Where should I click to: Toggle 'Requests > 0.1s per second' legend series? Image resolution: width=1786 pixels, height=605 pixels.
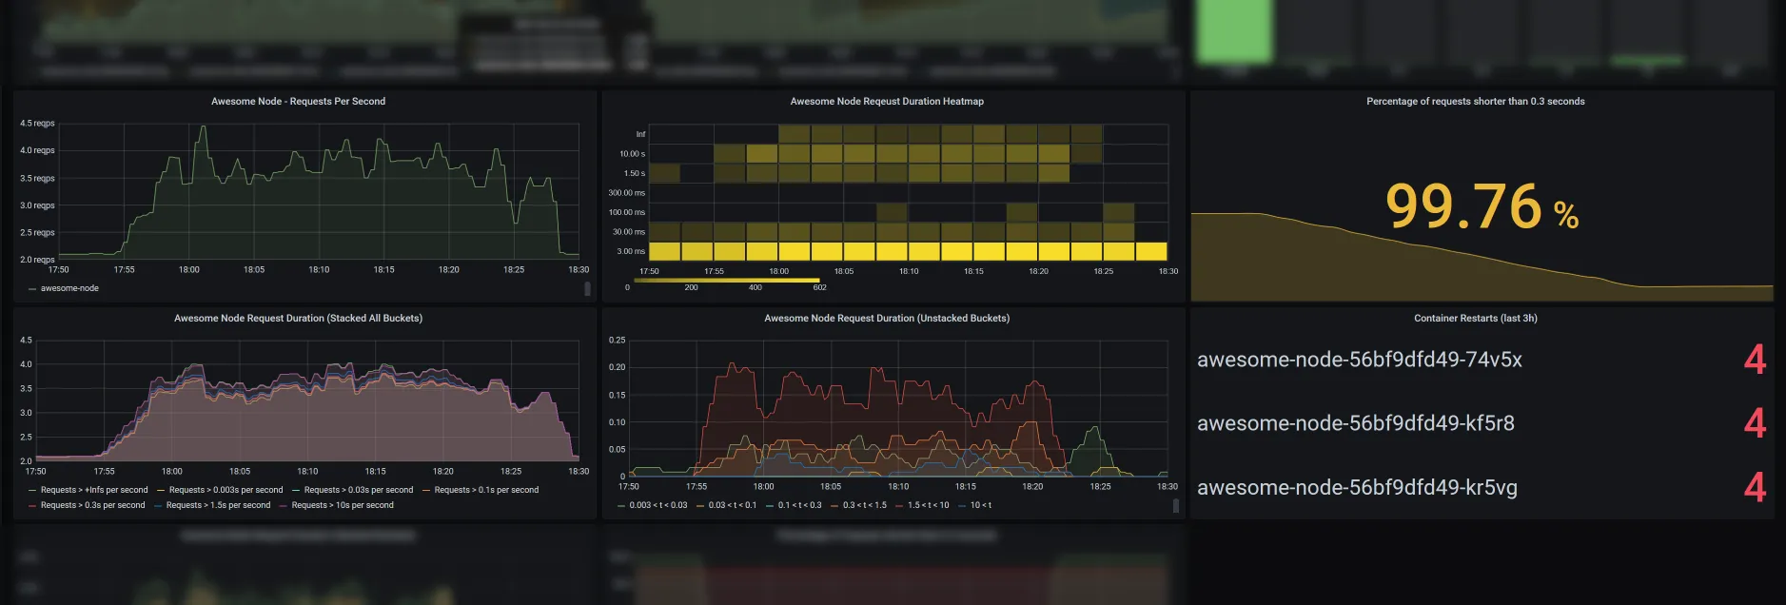point(486,490)
